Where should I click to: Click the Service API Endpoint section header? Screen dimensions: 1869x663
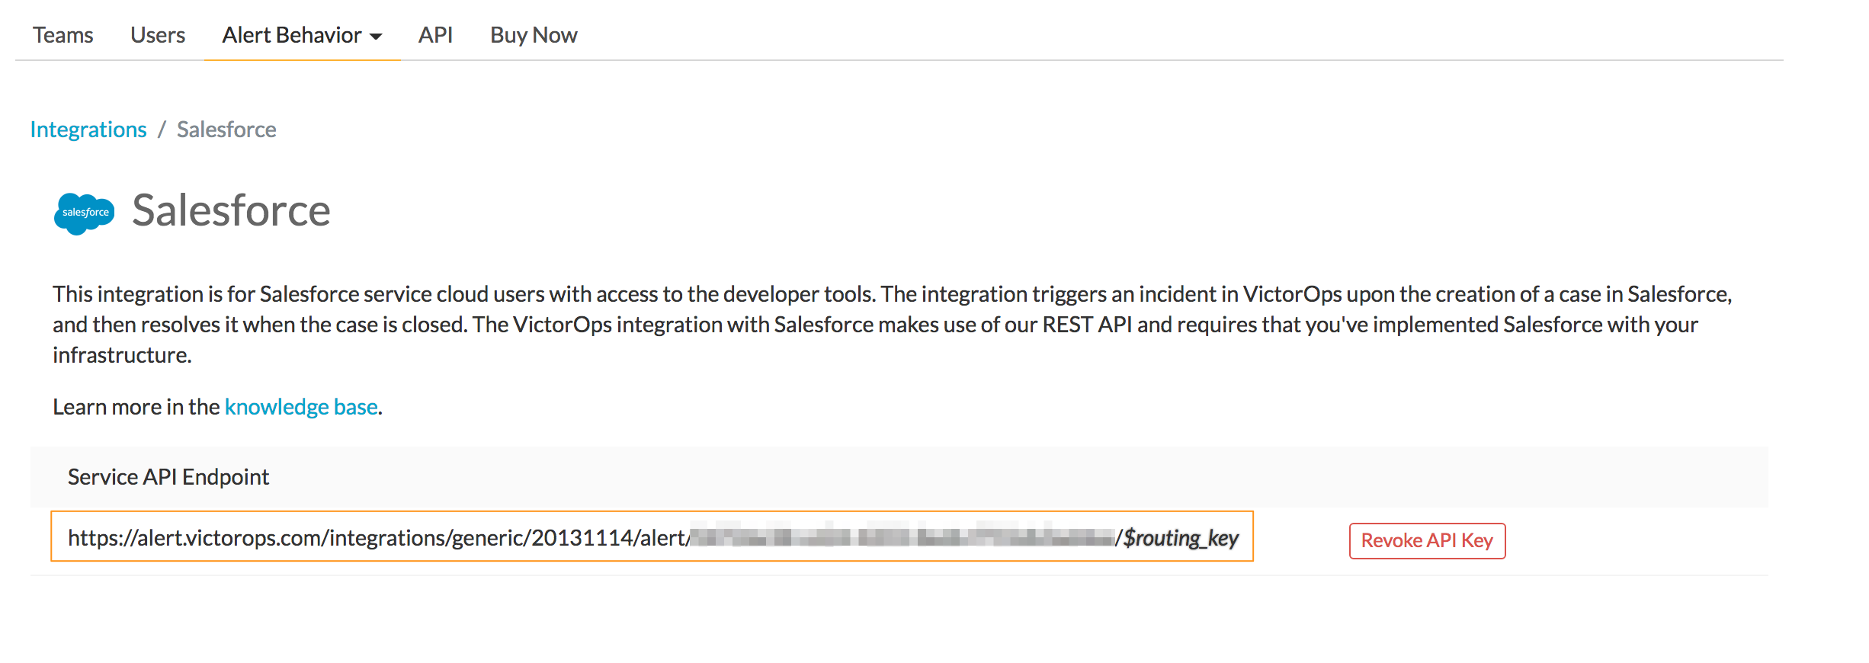[x=168, y=477]
